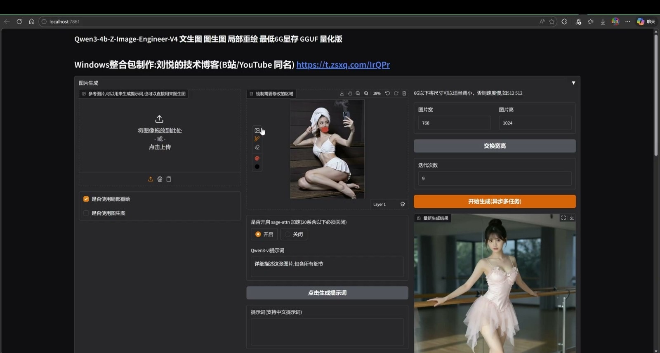This screenshot has height=353, width=660.
Task: Click the webcam capture icon
Action: pyautogui.click(x=160, y=179)
